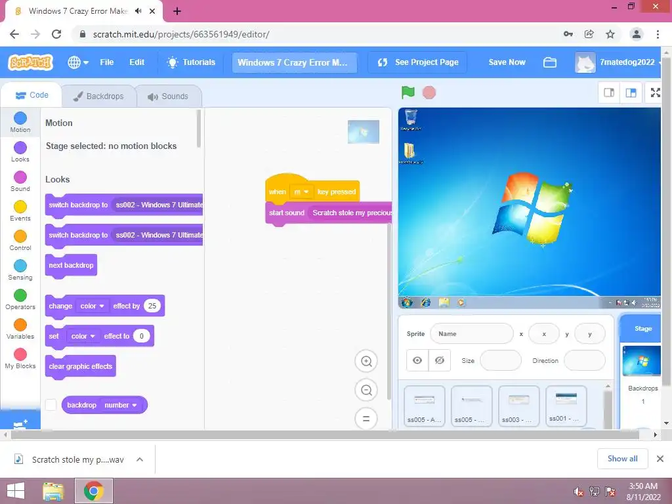
Task: Click the clear graphic effects block
Action: [x=81, y=366]
